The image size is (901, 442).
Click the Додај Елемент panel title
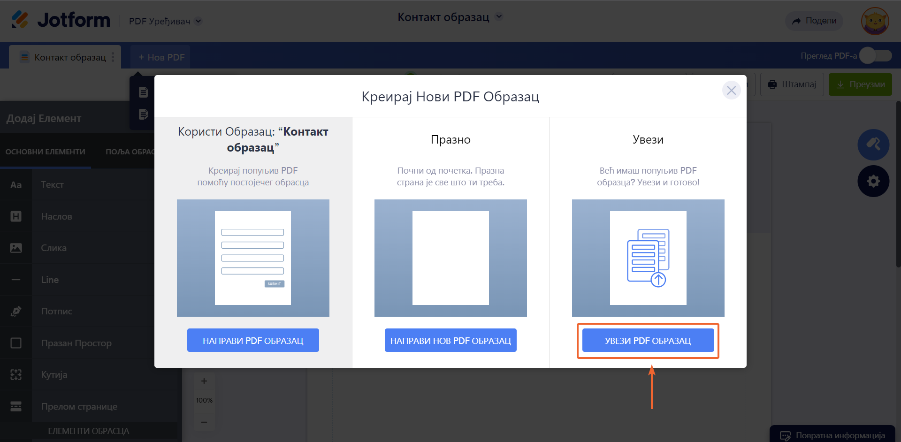click(44, 118)
